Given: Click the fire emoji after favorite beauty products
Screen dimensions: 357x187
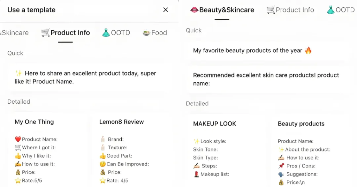Looking at the screenshot, I should click(308, 50).
